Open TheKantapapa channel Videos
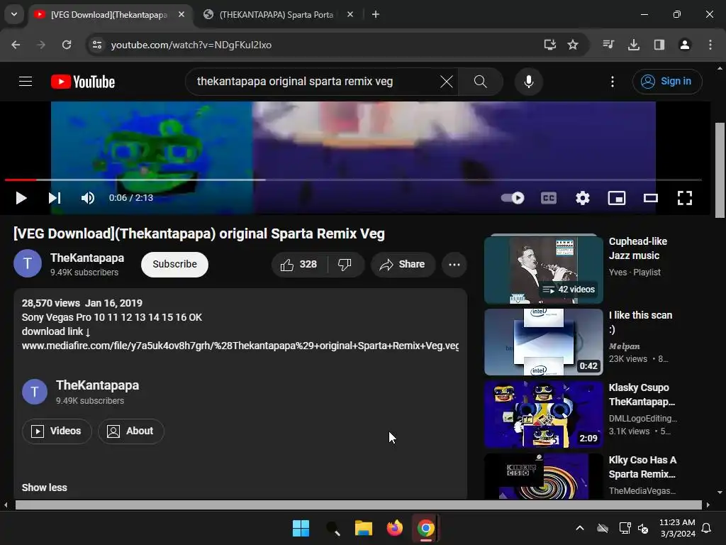This screenshot has height=545, width=726. (57, 431)
